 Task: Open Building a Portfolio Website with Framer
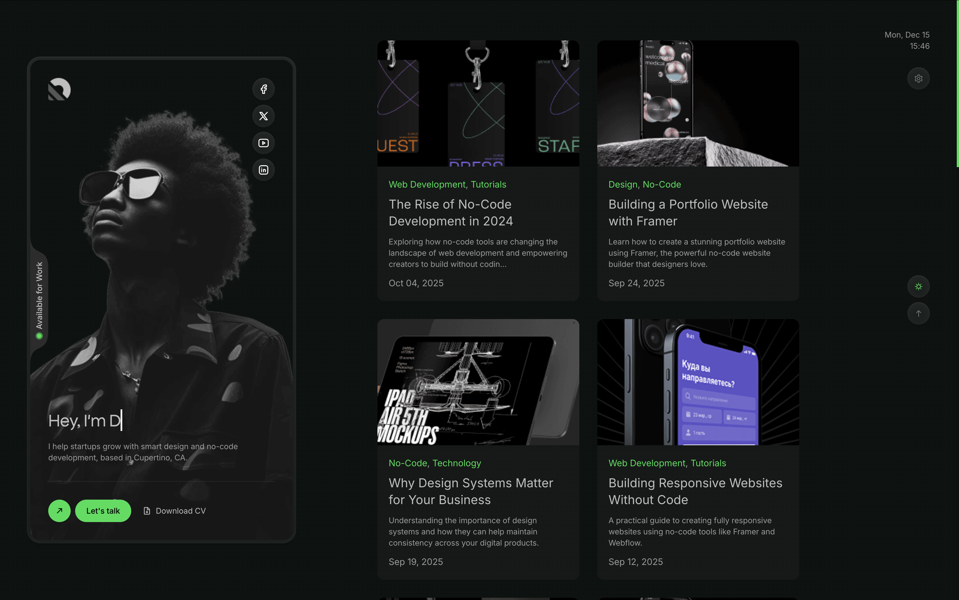(688, 213)
